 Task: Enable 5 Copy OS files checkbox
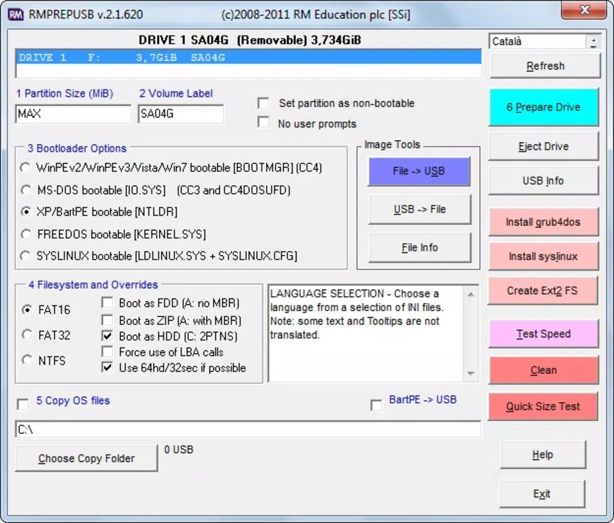pos(23,404)
